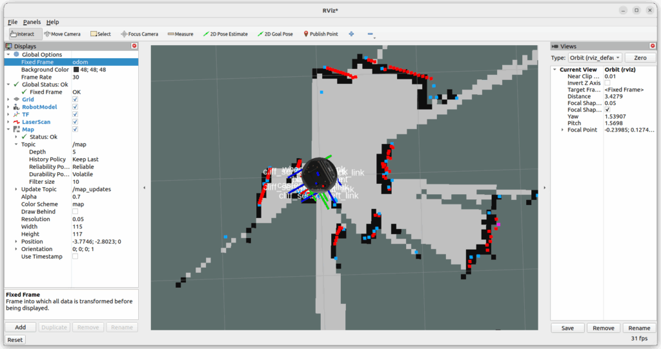Screen dimensions: 661x349
Task: Open the Panels menu
Action: pyautogui.click(x=32, y=22)
